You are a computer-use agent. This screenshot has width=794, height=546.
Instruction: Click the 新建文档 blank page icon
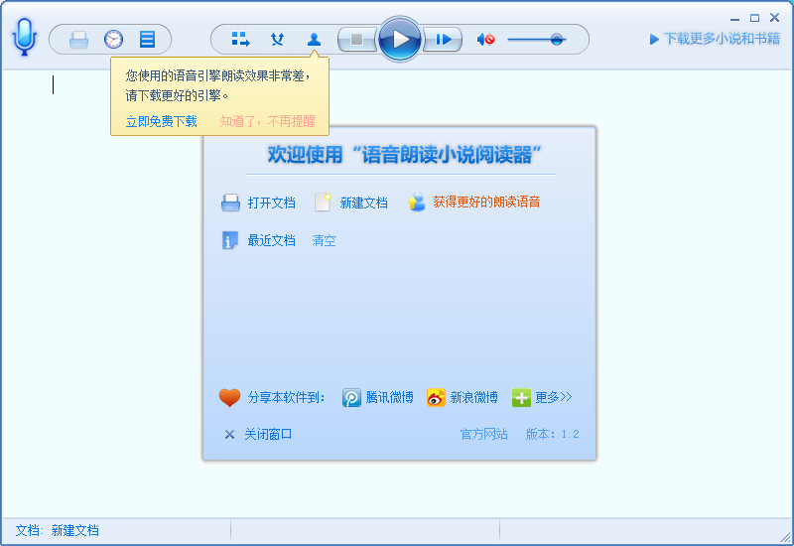pyautogui.click(x=323, y=202)
